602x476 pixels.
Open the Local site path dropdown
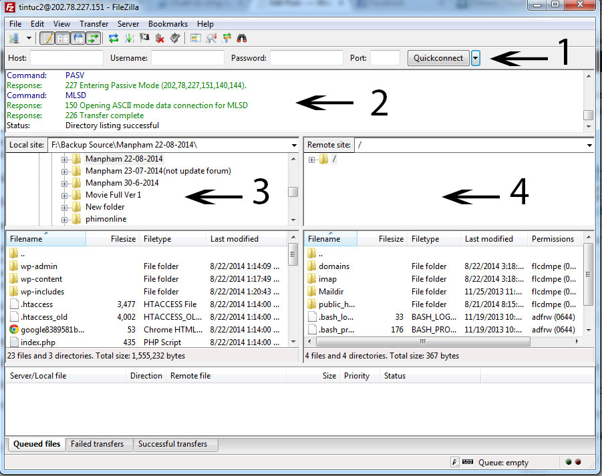pyautogui.click(x=294, y=145)
